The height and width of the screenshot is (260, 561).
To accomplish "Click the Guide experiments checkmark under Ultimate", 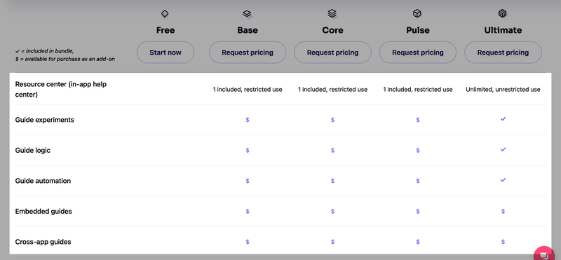I will coord(503,118).
